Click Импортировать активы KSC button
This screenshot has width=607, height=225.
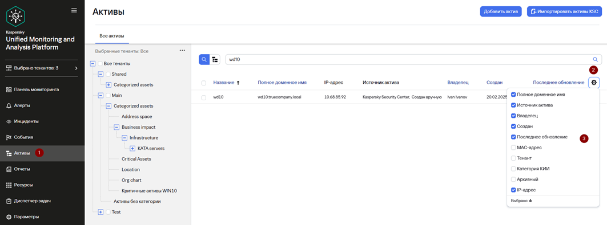[564, 11]
